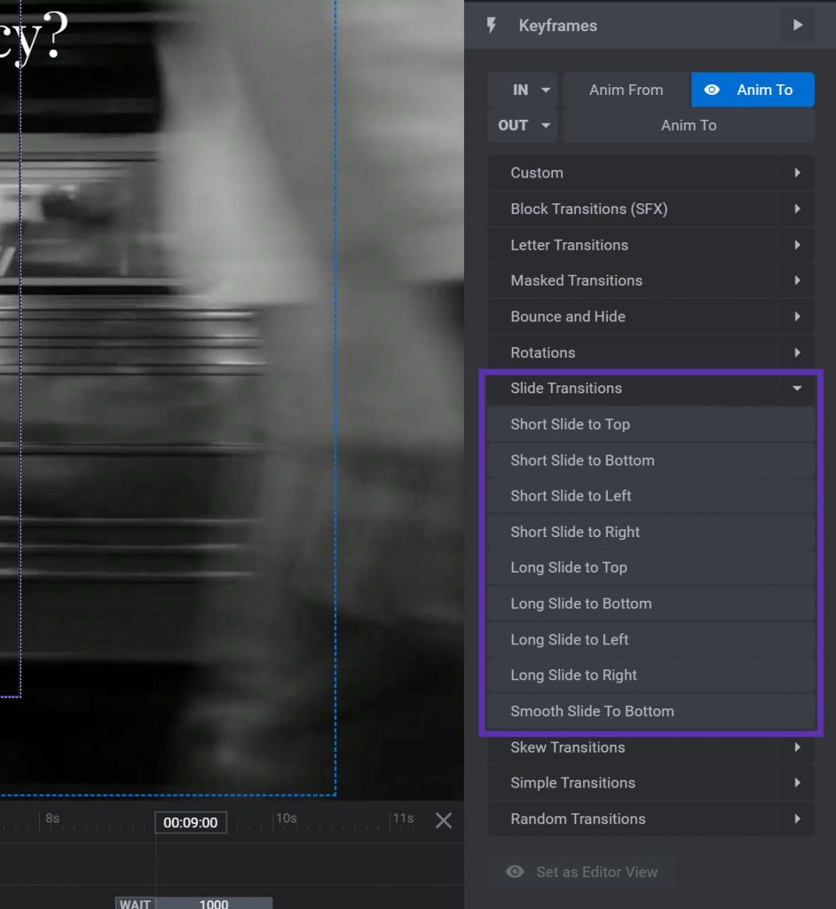Click the arrow icon beside Skew Transitions
Screen dimensions: 836x909
click(x=798, y=747)
